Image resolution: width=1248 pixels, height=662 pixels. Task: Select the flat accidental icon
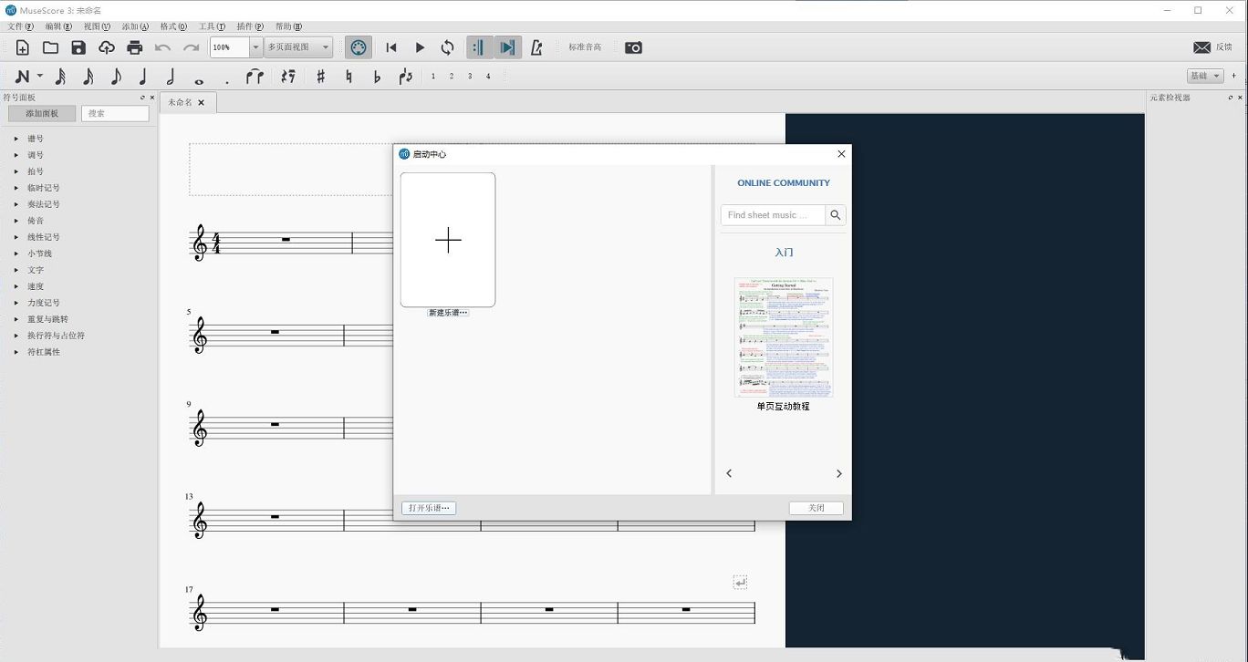376,76
